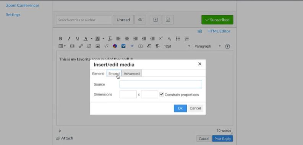
Task: Expand replies with the down-arrow icon
Action: tap(168, 20)
